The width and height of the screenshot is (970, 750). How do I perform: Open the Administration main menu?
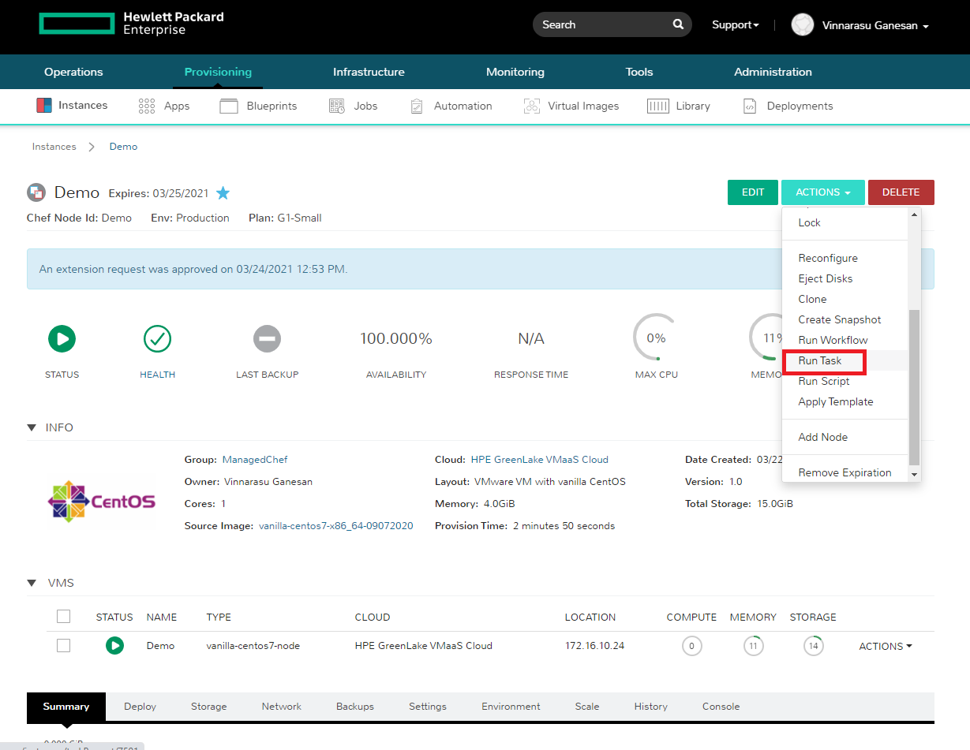coord(773,72)
